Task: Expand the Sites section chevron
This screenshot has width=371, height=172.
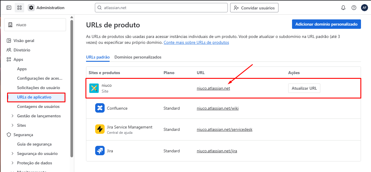Action: pyautogui.click(x=12, y=125)
